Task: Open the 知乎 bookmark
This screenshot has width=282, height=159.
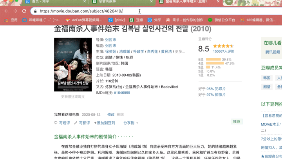Action: tap(154, 20)
